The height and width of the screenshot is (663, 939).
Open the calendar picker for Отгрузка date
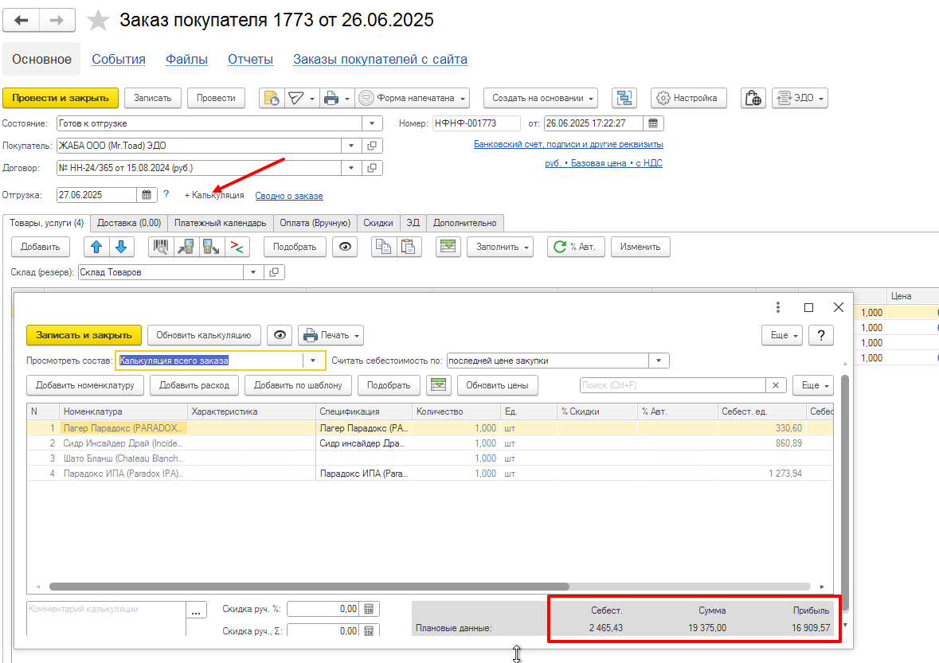[147, 195]
